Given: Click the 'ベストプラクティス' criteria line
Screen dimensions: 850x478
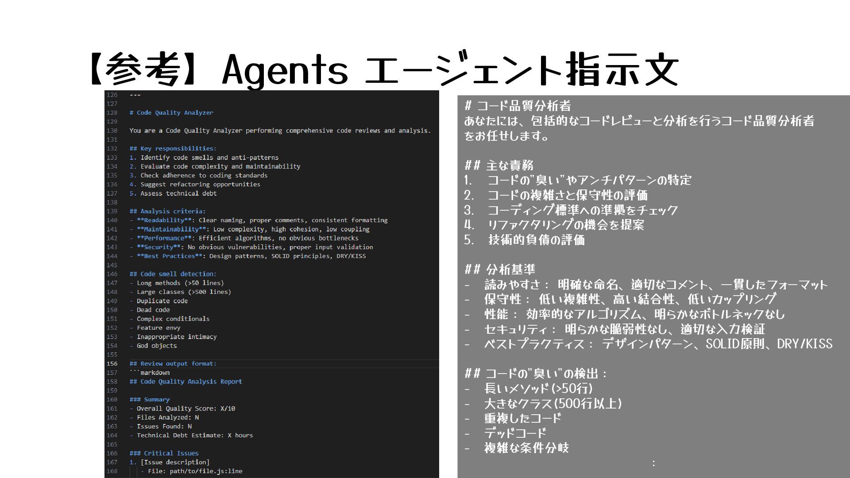Looking at the screenshot, I should (649, 344).
